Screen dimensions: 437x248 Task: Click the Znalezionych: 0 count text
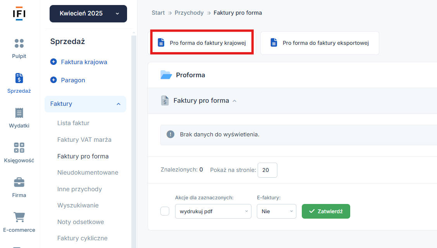(182, 170)
